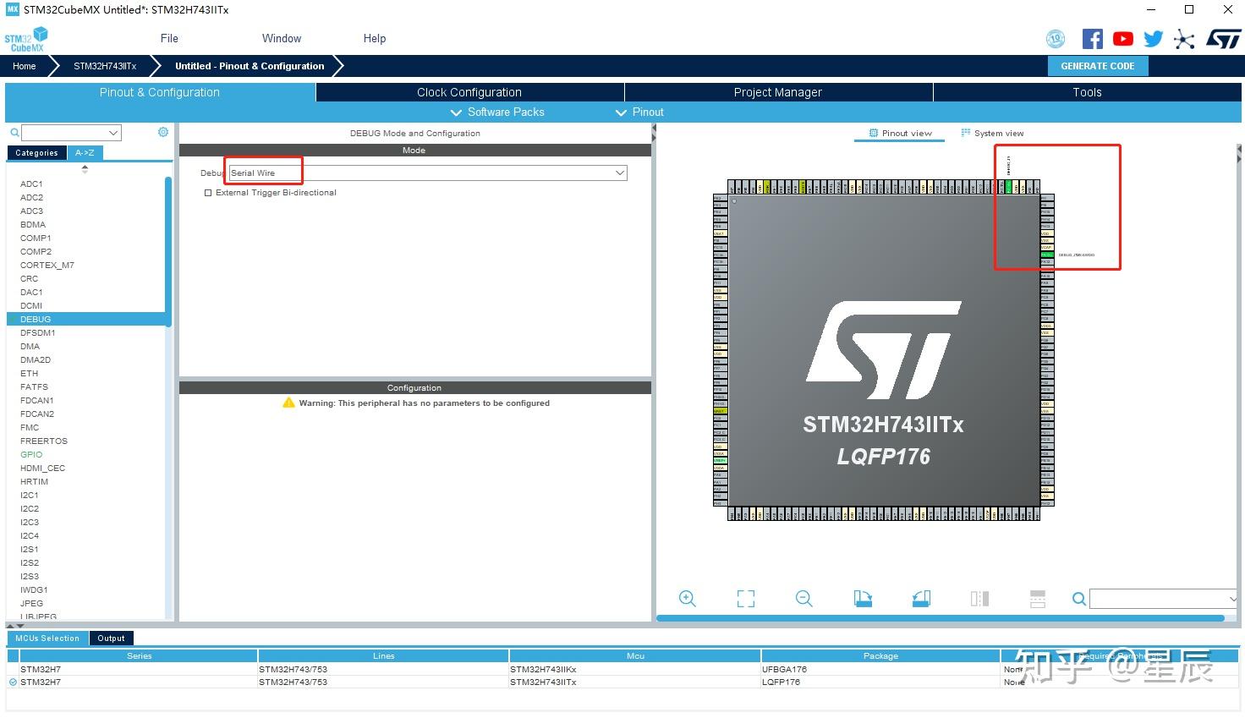Open the pinout search magnifier
Image resolution: width=1245 pixels, height=718 pixels.
(x=1079, y=598)
